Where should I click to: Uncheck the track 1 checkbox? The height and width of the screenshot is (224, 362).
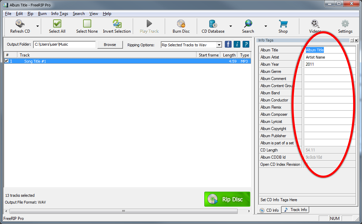click(6, 61)
